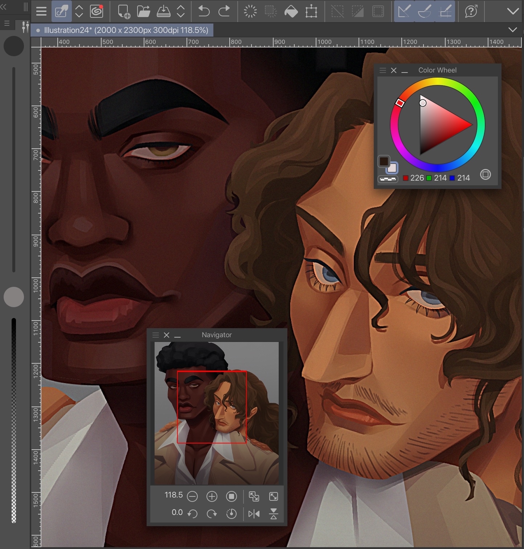Select the dark brown main color swatch

384,161
